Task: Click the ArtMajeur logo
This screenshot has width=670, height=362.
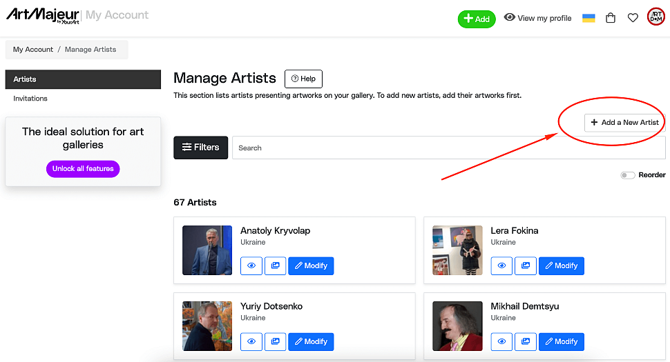Action: pyautogui.click(x=42, y=15)
